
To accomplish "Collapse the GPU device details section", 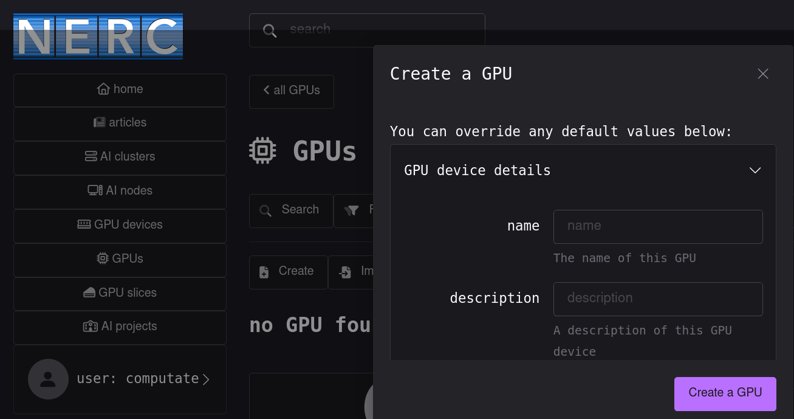I will (755, 170).
